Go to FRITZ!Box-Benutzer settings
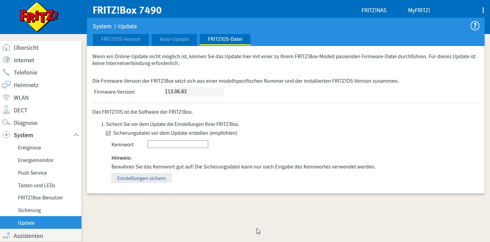The image size is (490, 242). coord(41,198)
